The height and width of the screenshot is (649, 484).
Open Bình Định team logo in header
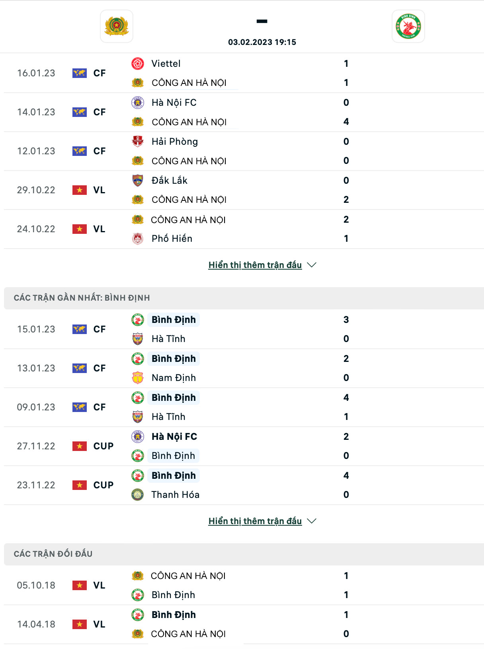point(408,26)
